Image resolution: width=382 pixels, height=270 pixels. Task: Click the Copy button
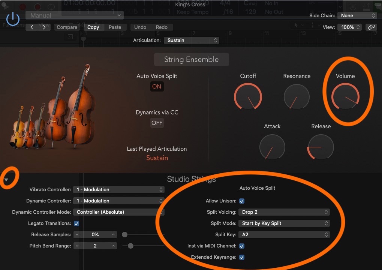pyautogui.click(x=93, y=27)
